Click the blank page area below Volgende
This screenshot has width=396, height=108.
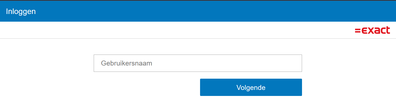[251, 103]
